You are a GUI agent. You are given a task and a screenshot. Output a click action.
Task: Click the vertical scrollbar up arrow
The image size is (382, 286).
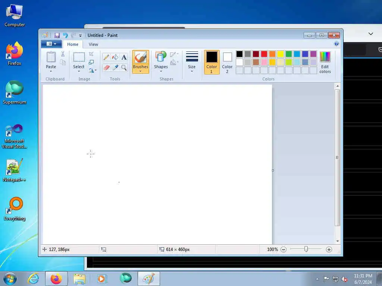(338, 86)
